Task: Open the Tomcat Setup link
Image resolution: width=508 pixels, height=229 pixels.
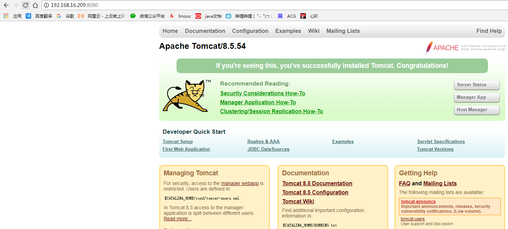Action: [x=178, y=141]
